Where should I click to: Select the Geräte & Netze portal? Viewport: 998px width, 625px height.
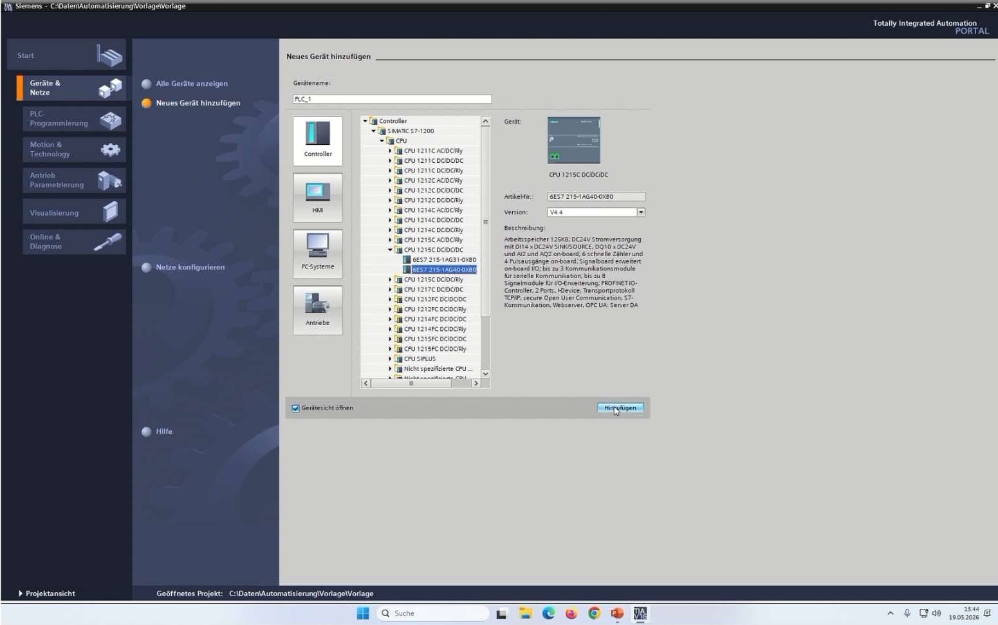coord(71,88)
